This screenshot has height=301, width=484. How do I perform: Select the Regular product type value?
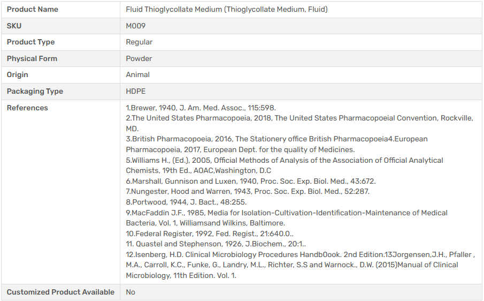point(139,42)
